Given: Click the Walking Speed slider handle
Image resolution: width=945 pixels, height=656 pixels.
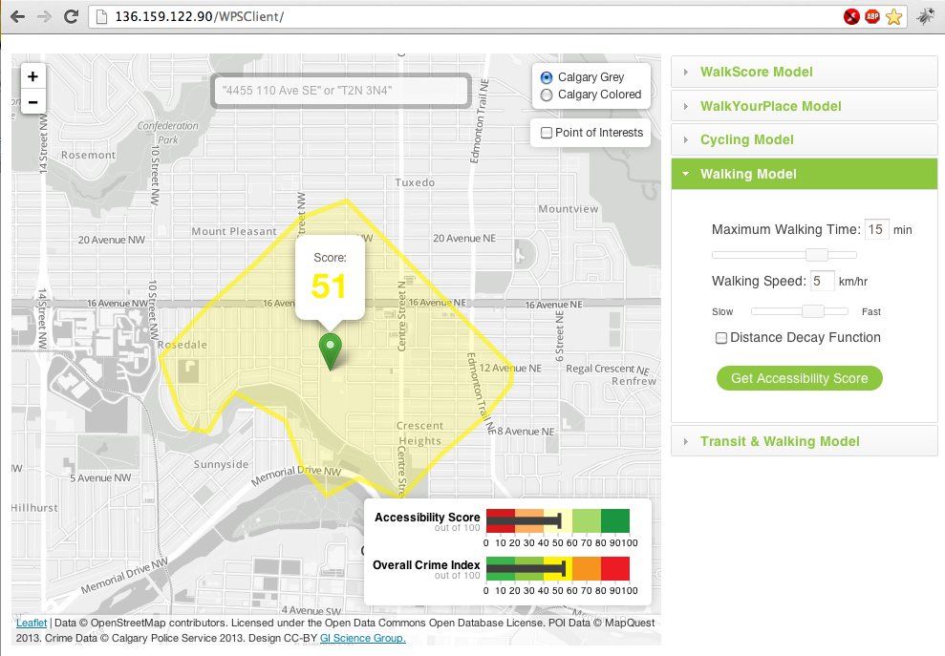Looking at the screenshot, I should (812, 311).
